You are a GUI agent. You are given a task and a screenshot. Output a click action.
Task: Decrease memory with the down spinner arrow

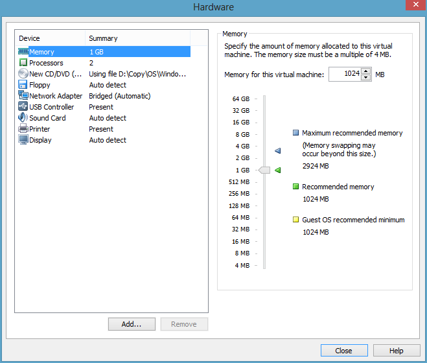tap(366, 78)
